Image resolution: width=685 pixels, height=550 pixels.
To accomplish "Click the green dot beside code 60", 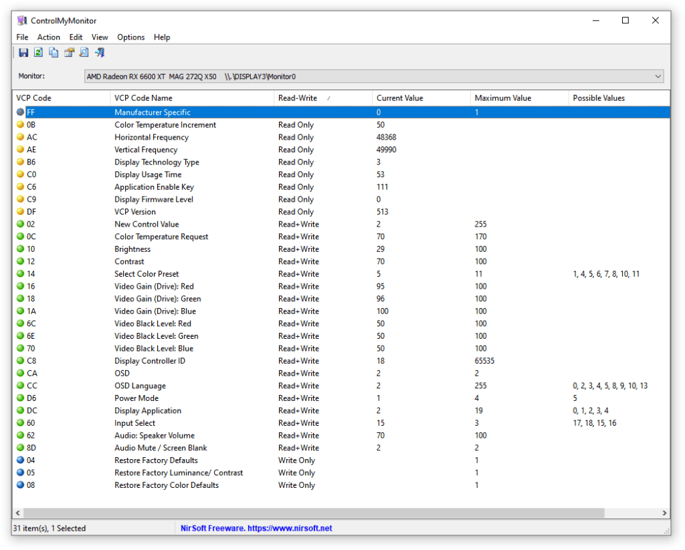I will (20, 423).
